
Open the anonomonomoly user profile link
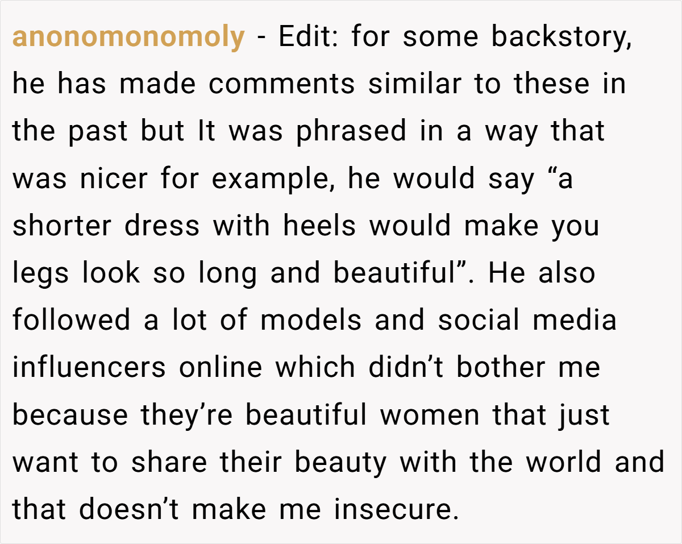point(128,38)
